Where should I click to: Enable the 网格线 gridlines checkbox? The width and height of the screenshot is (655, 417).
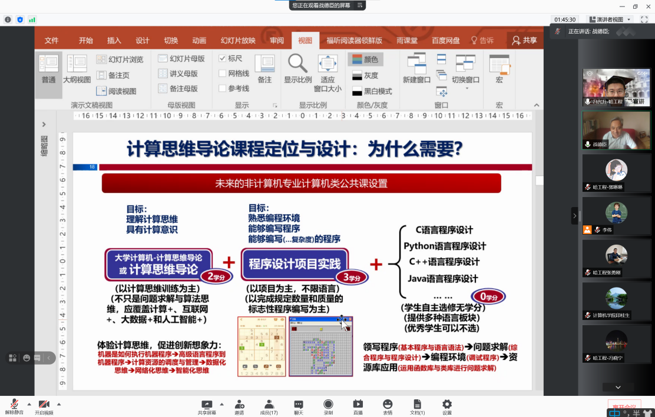(223, 74)
